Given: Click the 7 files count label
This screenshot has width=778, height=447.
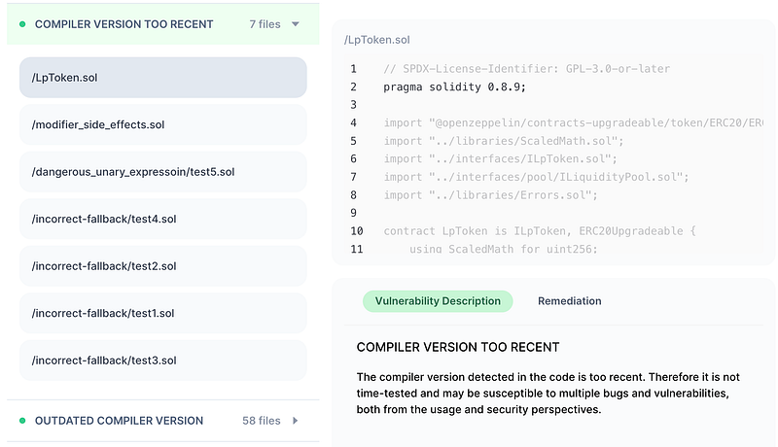Looking at the screenshot, I should (x=265, y=24).
